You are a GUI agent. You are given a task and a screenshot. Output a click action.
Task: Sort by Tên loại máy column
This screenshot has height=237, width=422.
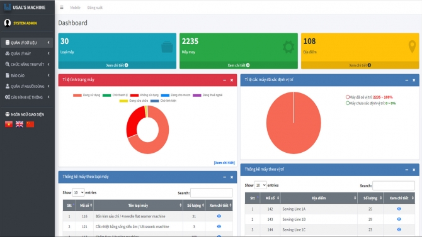138,206
